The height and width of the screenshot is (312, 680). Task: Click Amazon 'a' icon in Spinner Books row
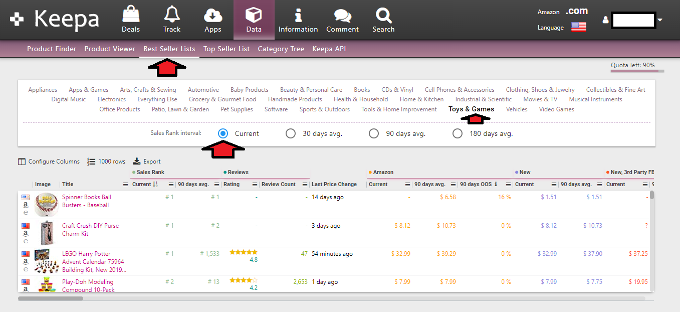tap(26, 205)
